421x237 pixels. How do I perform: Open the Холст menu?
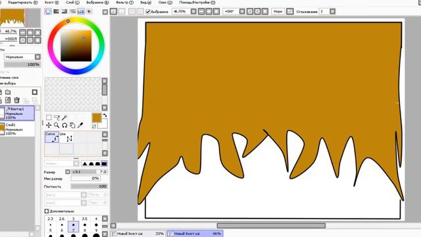coord(51,3)
